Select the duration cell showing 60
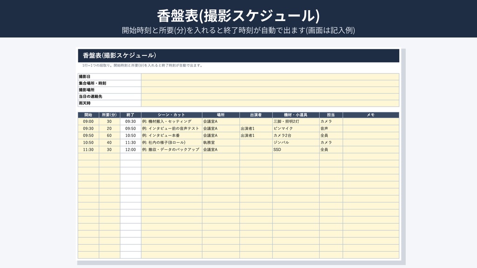 (x=109, y=135)
